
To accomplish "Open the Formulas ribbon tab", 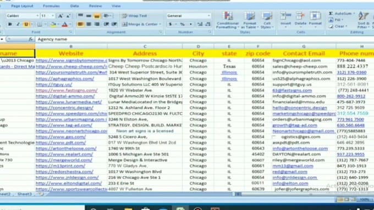I will (51, 6).
